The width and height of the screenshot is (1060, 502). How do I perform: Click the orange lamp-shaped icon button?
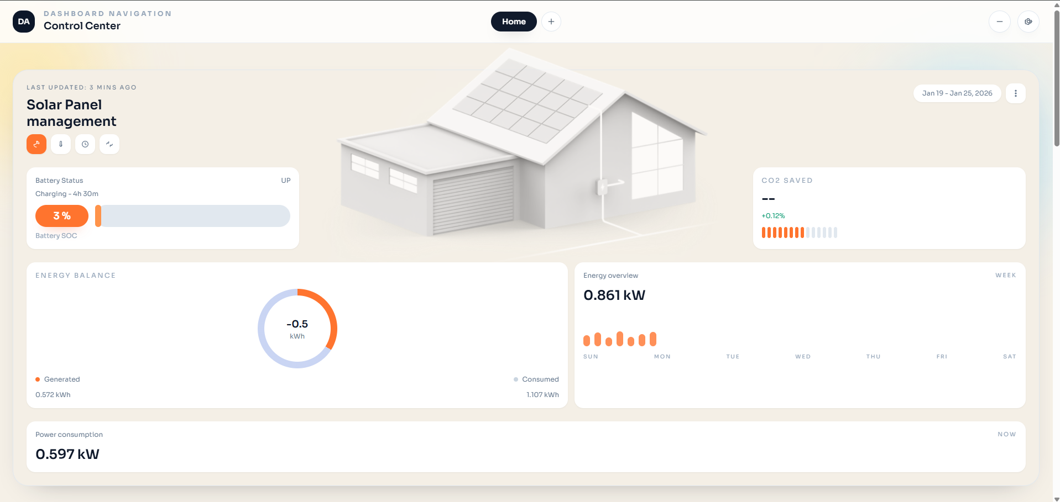36,144
